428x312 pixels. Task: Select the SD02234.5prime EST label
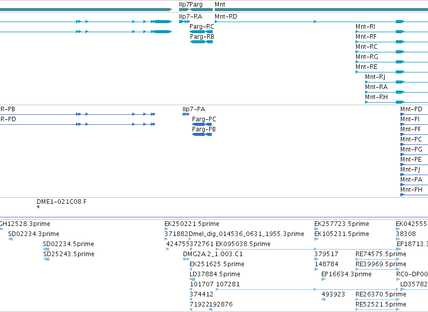(x=68, y=244)
